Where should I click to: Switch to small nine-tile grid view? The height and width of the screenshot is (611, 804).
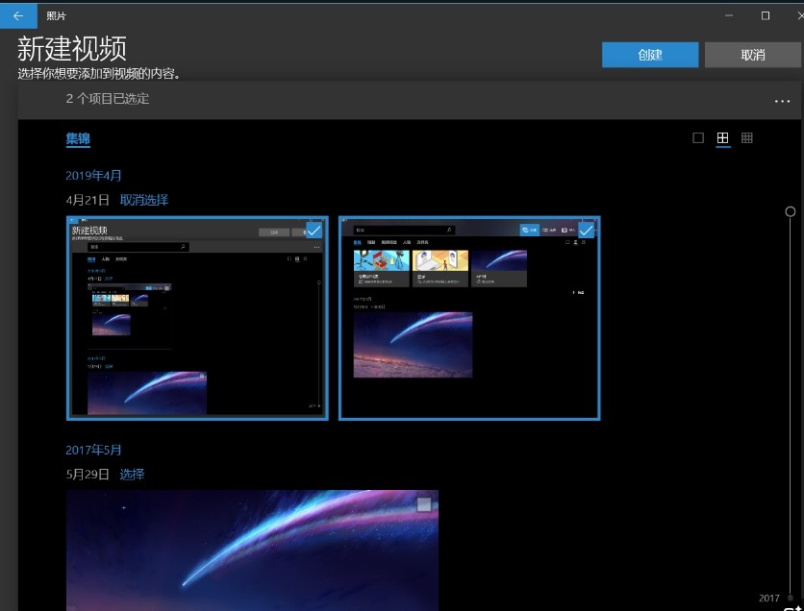(x=746, y=138)
